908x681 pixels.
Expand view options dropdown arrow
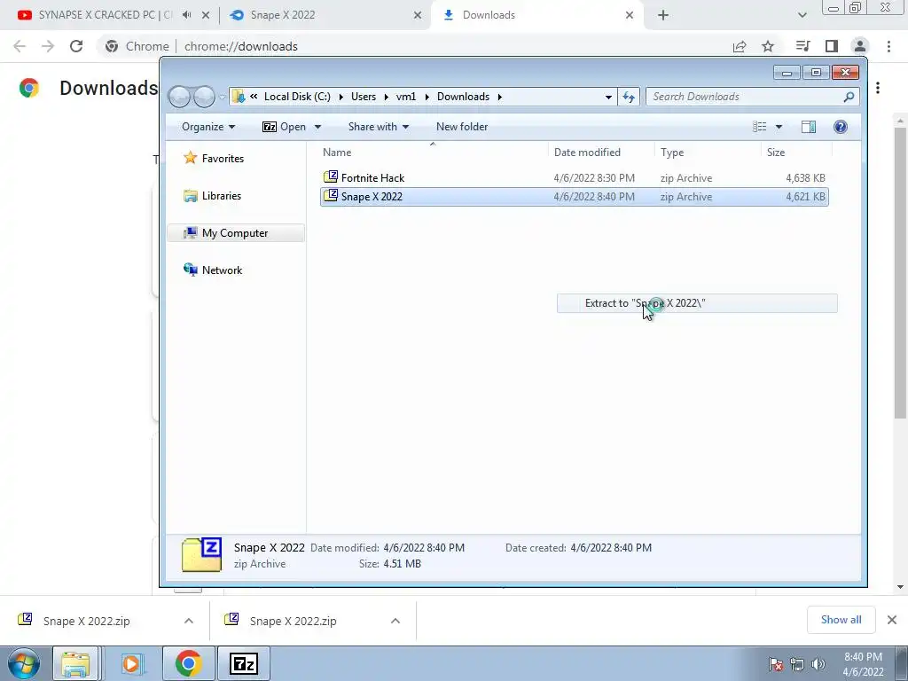(779, 127)
